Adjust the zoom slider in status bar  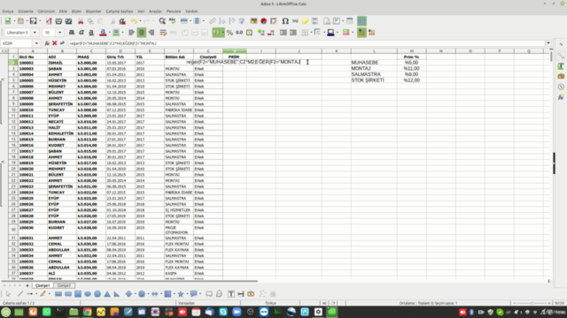coord(532,303)
